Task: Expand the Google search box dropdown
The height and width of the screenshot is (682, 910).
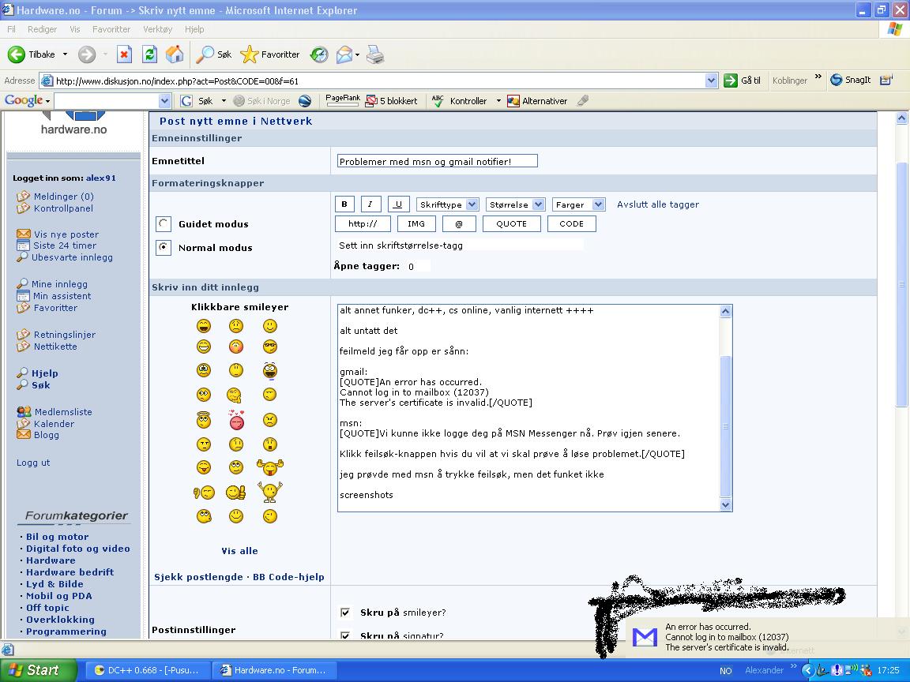Action: click(x=165, y=101)
